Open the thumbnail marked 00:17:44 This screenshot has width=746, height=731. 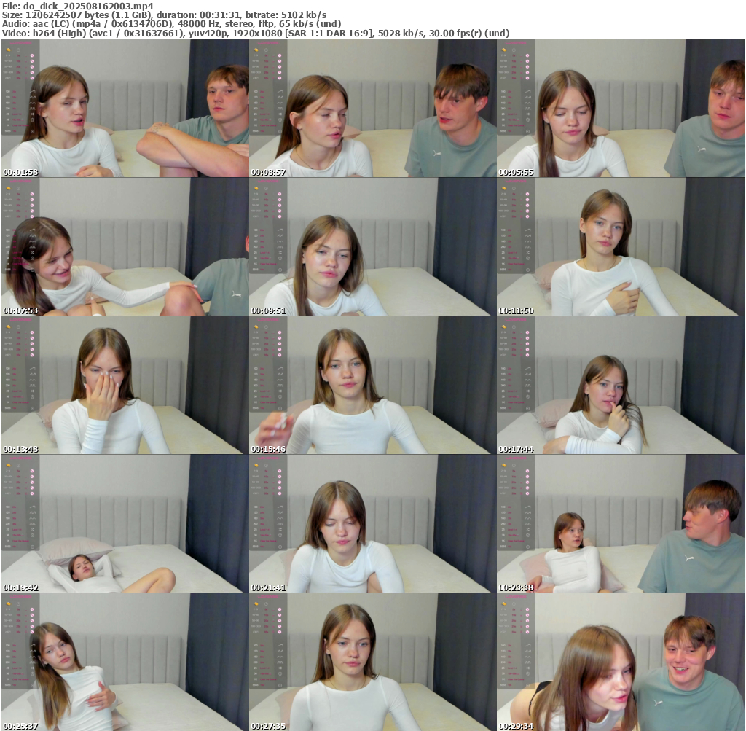pos(621,385)
